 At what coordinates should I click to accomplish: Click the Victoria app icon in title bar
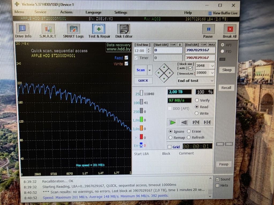pyautogui.click(x=17, y=4)
